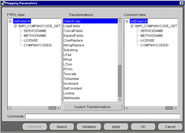
Task: Choose SetConstant transformation
Action: [x=90, y=88]
